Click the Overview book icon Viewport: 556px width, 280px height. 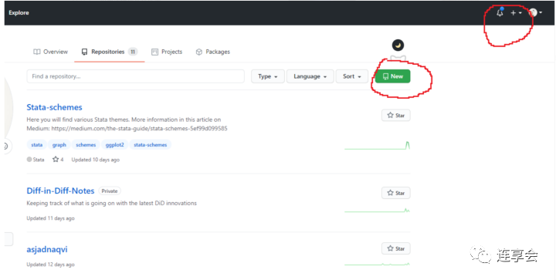point(37,52)
